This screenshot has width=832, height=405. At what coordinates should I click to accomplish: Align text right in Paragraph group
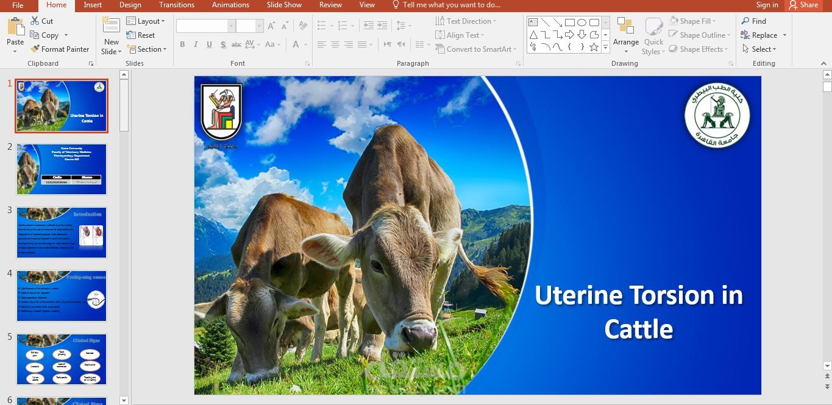(x=349, y=44)
